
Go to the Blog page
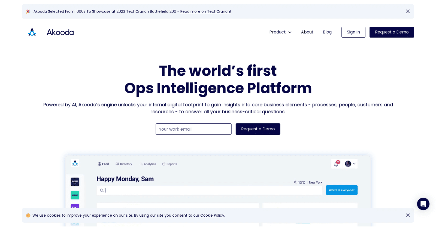327,32
